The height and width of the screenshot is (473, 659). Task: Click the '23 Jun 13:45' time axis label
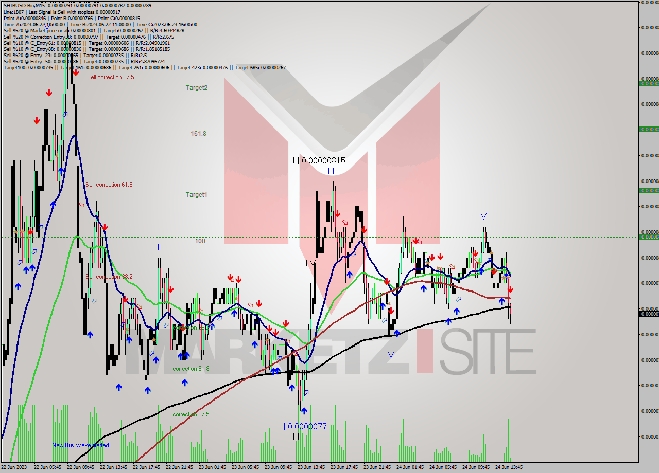coord(311,467)
